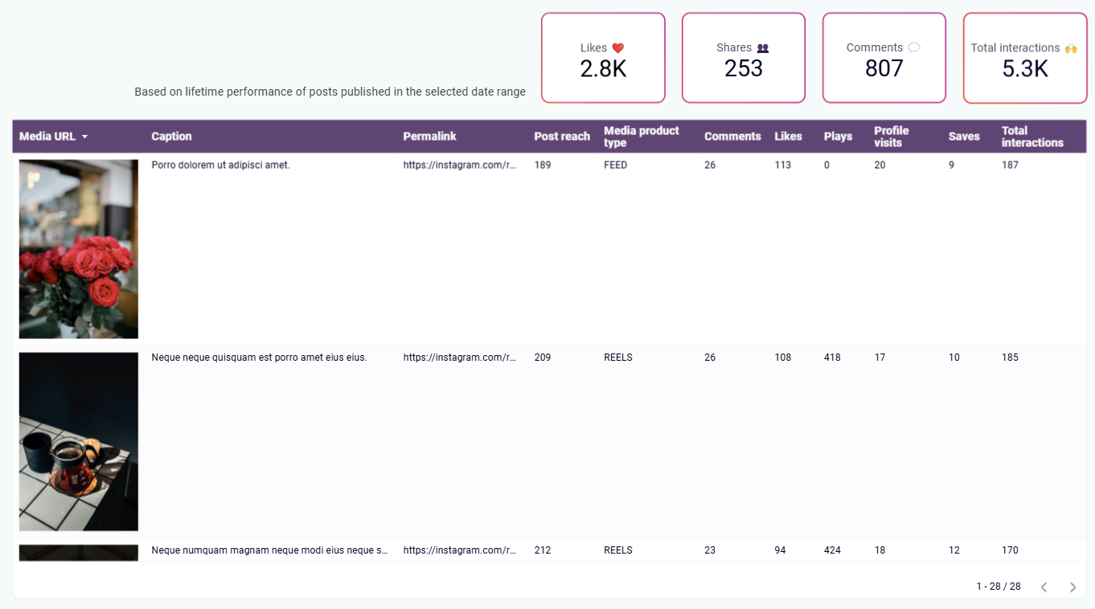Sort the table by Plays column
The width and height of the screenshot is (1095, 609).
[x=838, y=137]
